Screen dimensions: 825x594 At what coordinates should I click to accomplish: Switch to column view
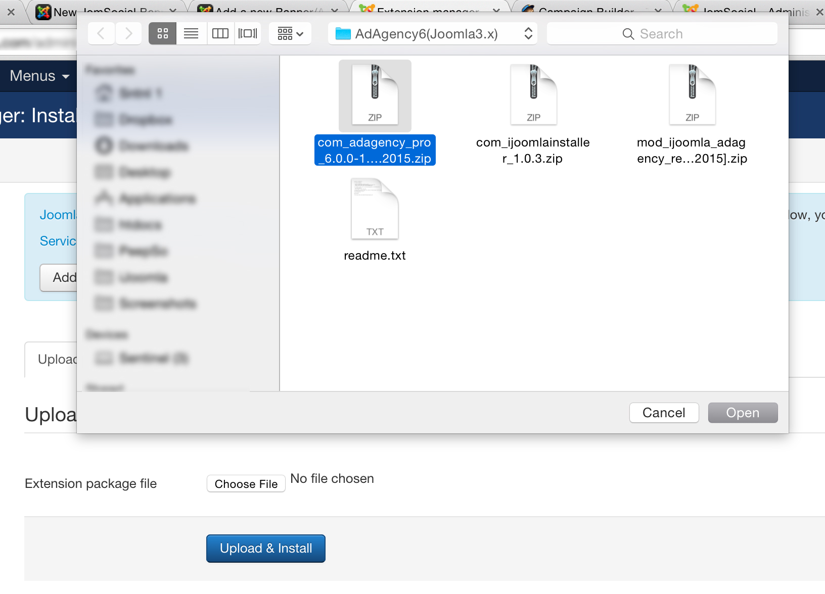pyautogui.click(x=220, y=34)
